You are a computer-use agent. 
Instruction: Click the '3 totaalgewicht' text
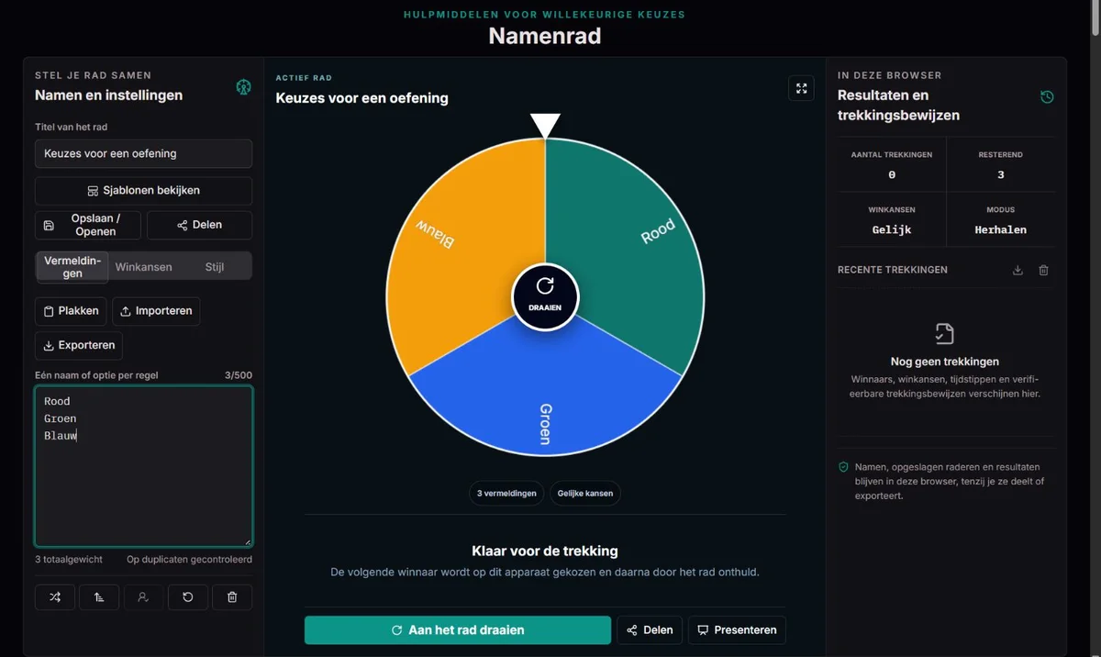69,560
